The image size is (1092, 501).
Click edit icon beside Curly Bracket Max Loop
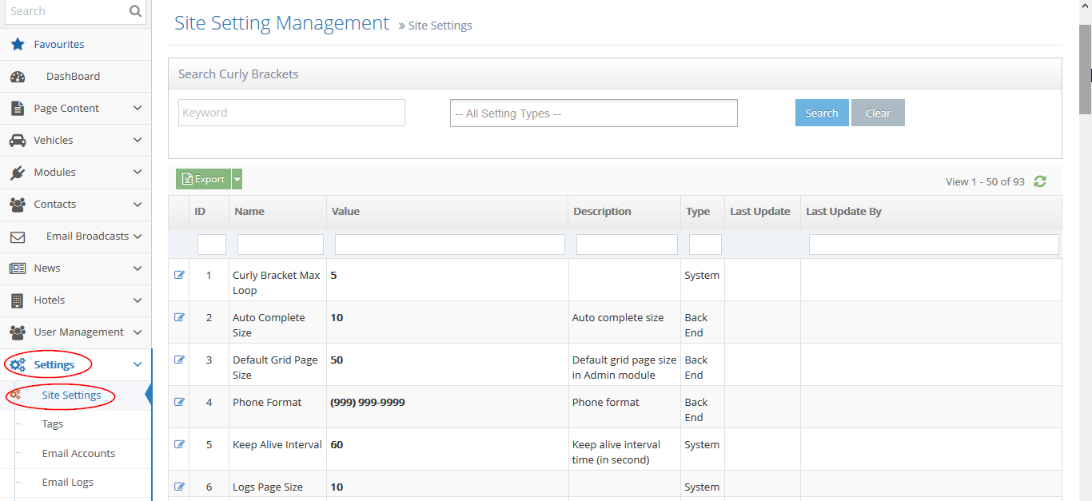coord(179,275)
